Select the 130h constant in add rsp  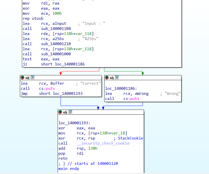(93, 148)
